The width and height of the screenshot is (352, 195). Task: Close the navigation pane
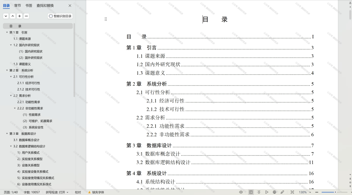tap(70, 5)
